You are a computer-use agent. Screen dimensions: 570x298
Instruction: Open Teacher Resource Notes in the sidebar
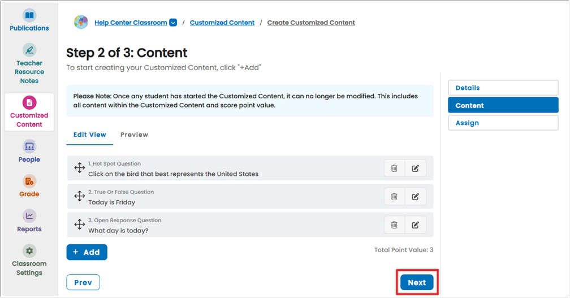point(29,64)
